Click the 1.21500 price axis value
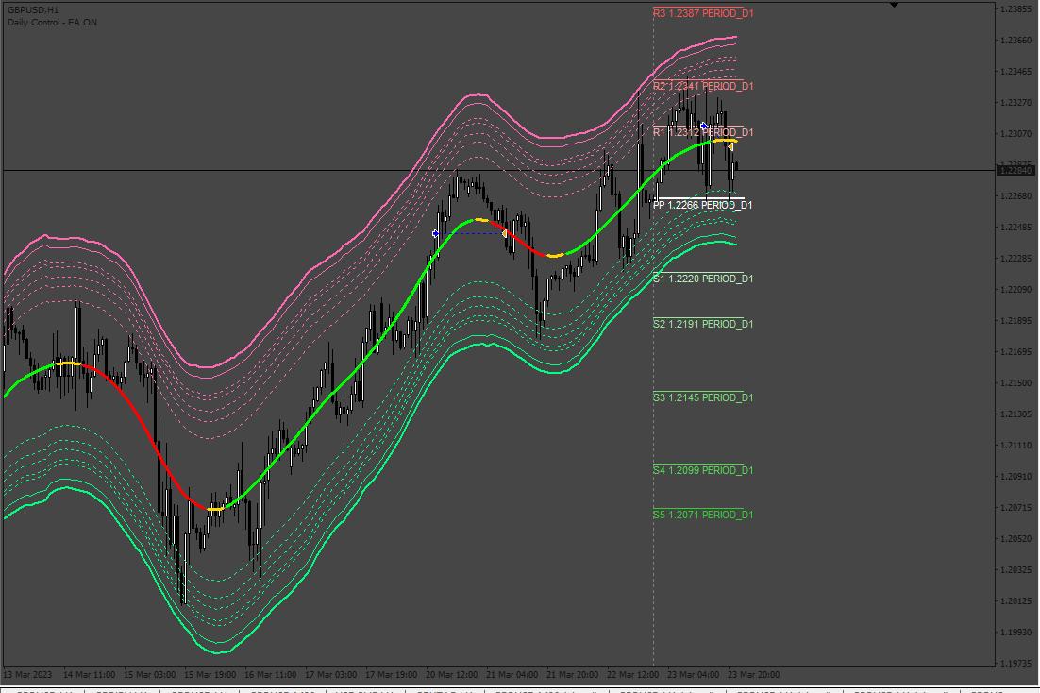Screen dimensions: 1040x693 click(1016, 383)
